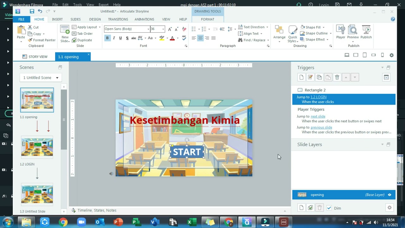Click the Cut scissors icon
Screen dimensions: 405x228
click(30, 27)
